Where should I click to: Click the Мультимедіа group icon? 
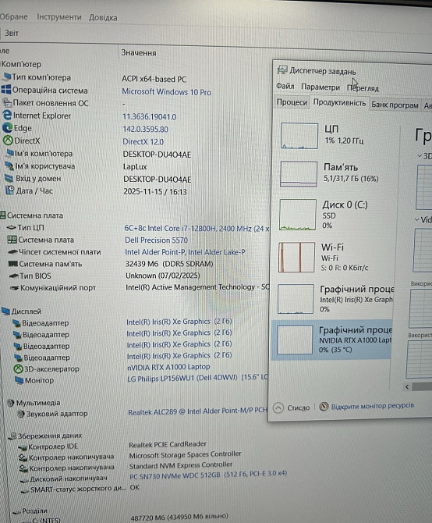tap(11, 403)
